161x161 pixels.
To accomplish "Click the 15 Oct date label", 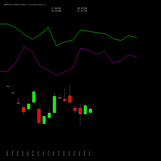I will pyautogui.click(x=53, y=153).
